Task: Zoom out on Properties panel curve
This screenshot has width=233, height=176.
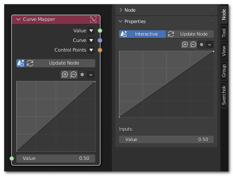Action: (x=193, y=45)
